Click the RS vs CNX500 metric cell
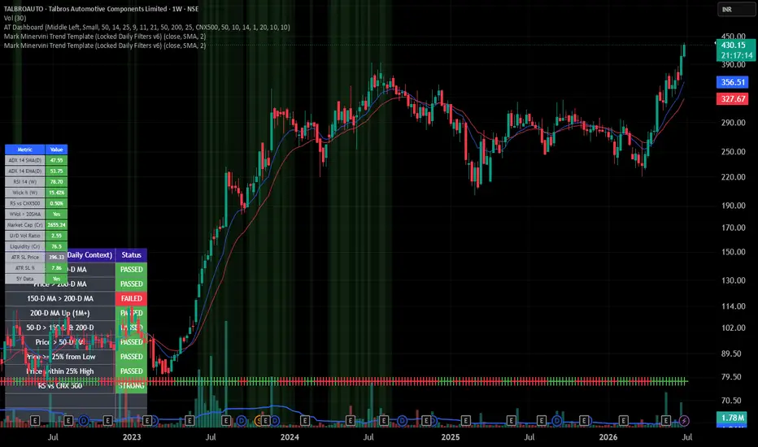The image size is (758, 447). (x=25, y=203)
